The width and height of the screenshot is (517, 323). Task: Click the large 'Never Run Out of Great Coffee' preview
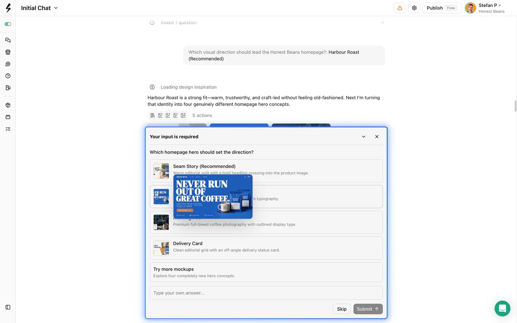pos(213,197)
